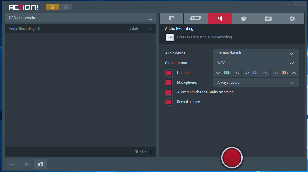Open the settings gear tab

tap(292, 18)
